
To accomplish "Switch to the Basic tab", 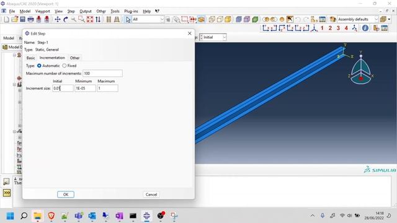I will click(x=30, y=58).
